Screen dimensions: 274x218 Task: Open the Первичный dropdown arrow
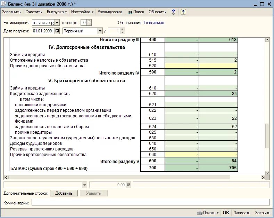coord(100,31)
